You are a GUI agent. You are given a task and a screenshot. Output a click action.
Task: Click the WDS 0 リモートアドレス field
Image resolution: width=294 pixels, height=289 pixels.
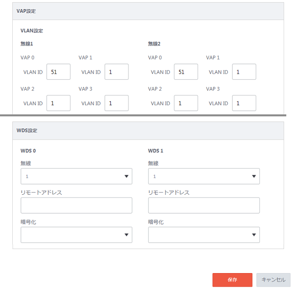click(x=76, y=205)
